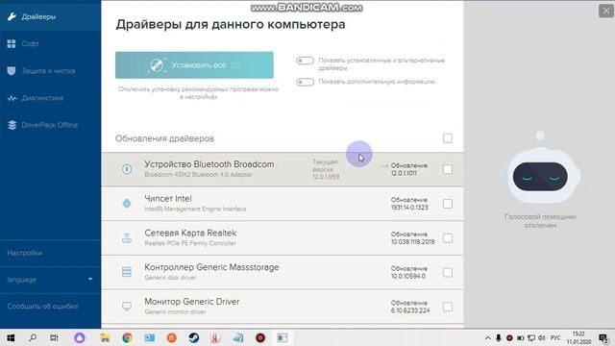
Task: Click the battery tray icon
Action: pos(521,337)
